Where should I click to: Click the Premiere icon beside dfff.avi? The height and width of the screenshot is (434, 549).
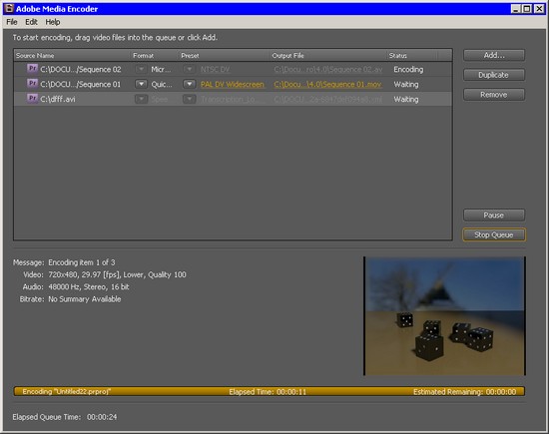pos(32,99)
